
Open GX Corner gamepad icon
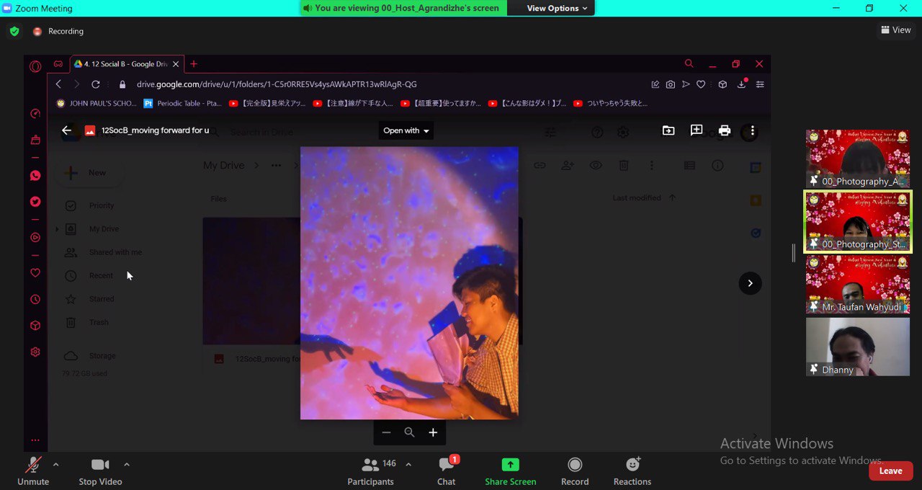pyautogui.click(x=58, y=64)
